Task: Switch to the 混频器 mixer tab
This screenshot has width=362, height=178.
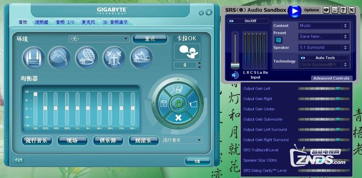Action: pos(41,22)
